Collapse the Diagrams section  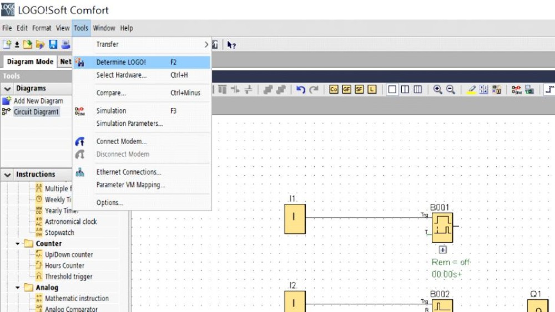(x=7, y=88)
